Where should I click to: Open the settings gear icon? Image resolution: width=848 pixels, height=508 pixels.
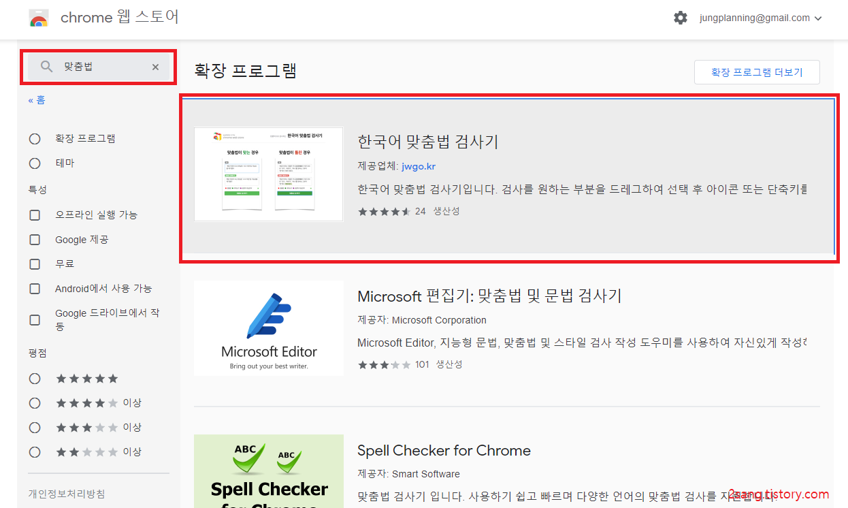click(681, 18)
